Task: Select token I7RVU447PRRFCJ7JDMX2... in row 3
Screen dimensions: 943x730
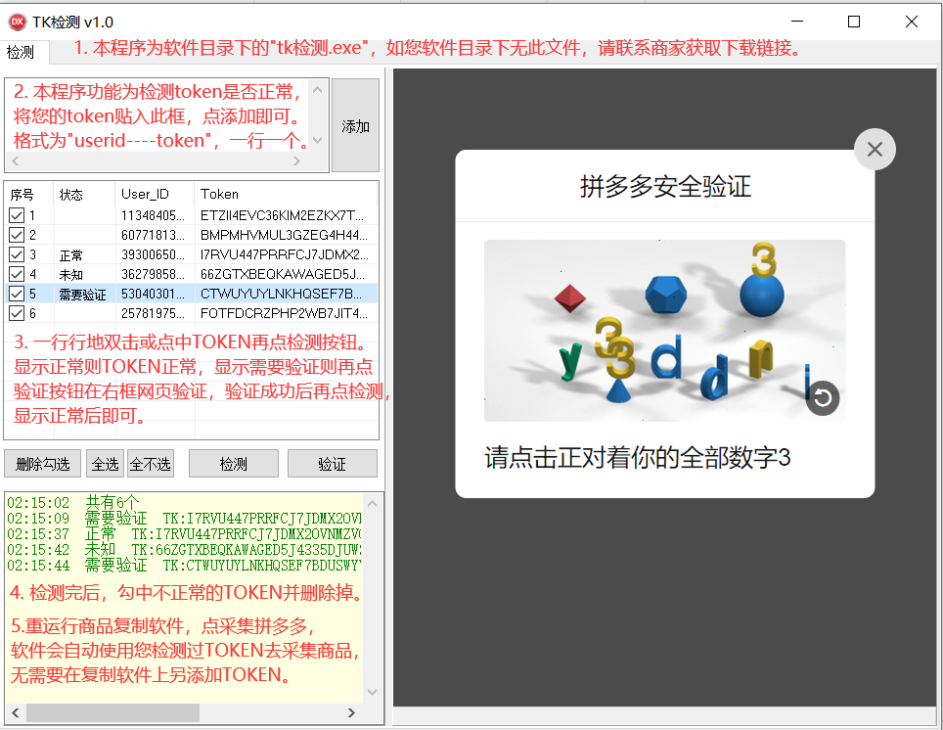Action: [285, 254]
